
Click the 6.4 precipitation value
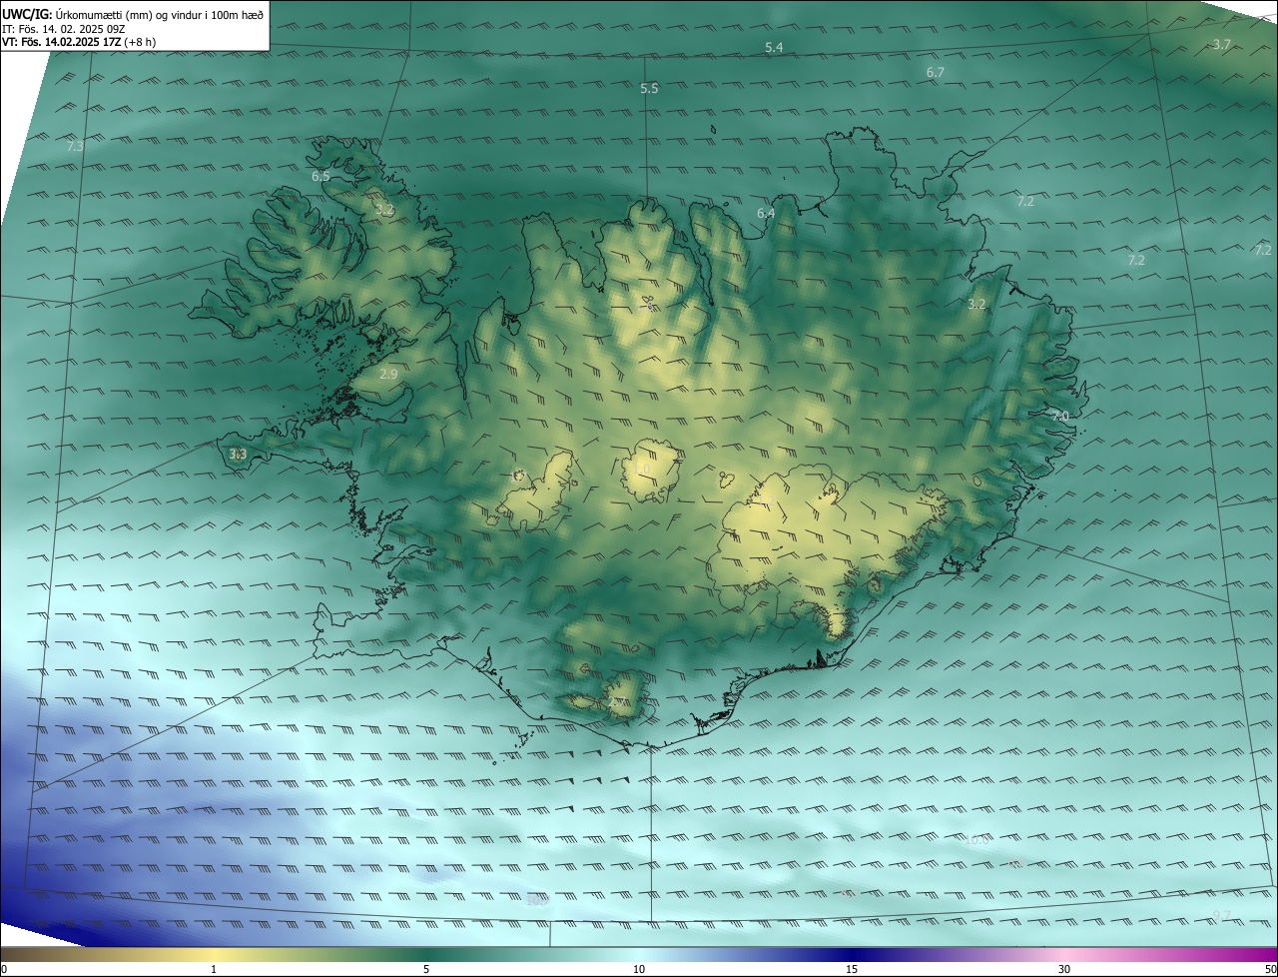click(x=766, y=214)
